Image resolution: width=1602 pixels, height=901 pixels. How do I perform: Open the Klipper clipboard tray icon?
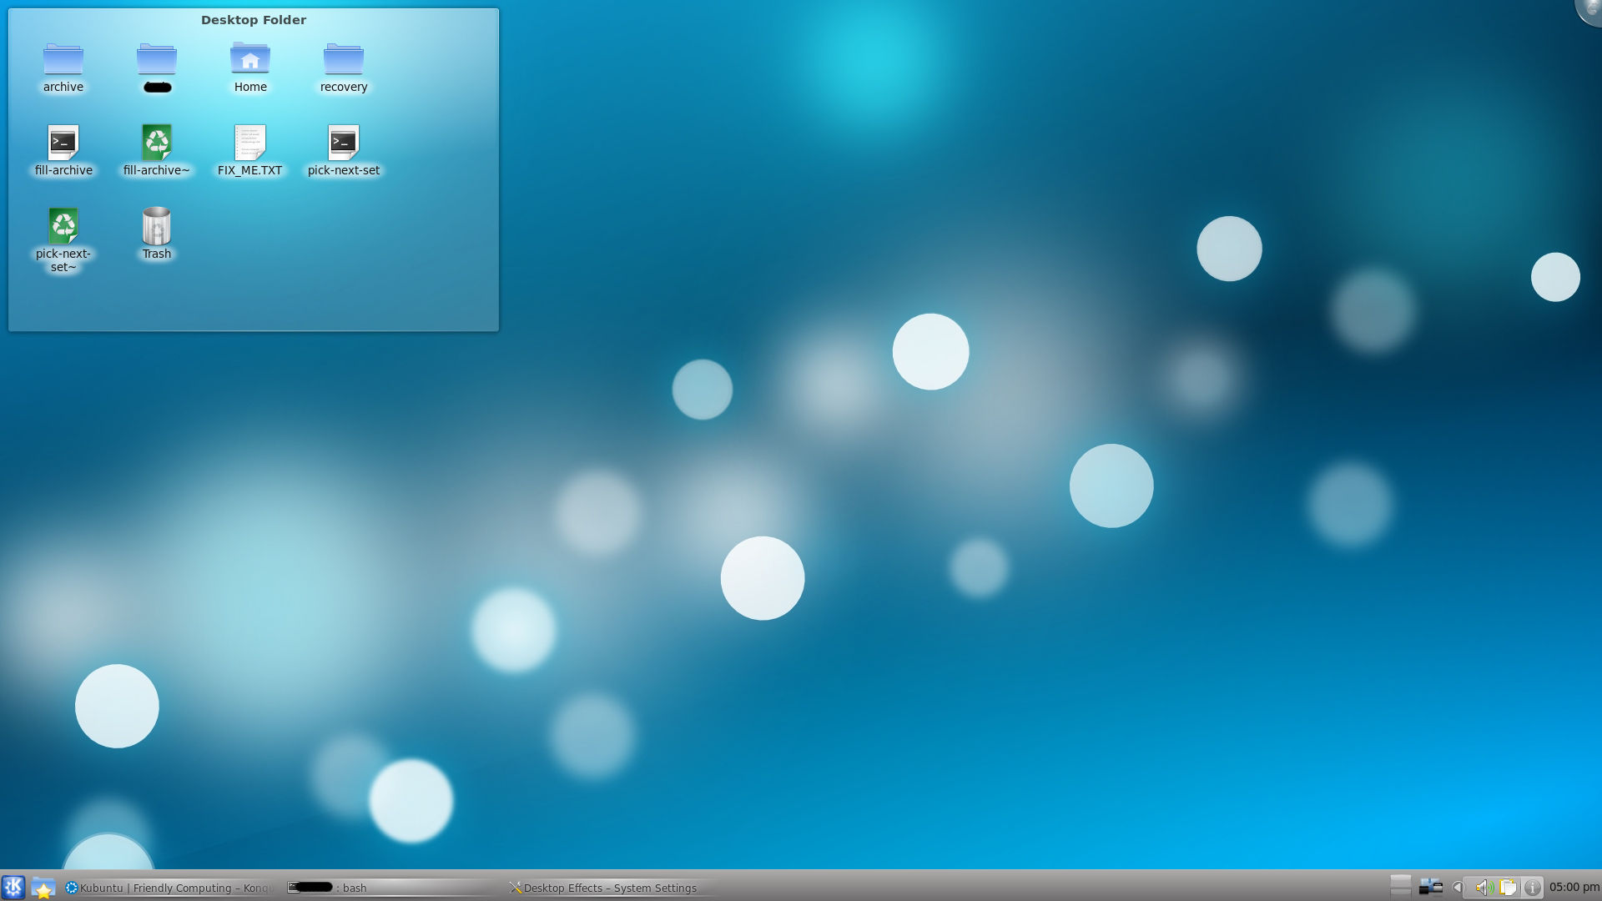[x=1508, y=888]
